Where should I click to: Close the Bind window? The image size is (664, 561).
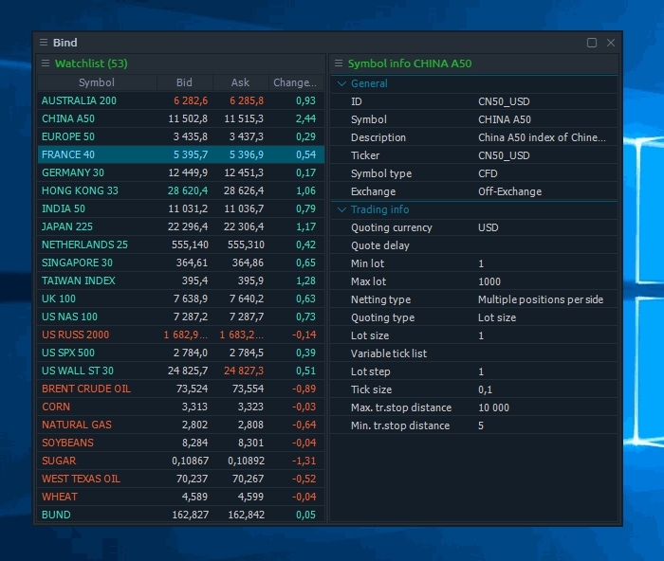[x=611, y=43]
